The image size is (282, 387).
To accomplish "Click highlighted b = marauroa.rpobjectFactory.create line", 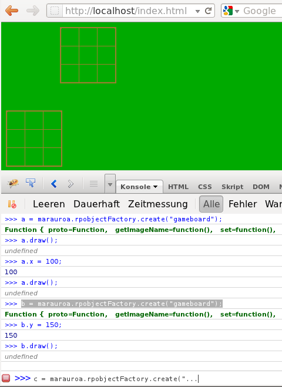I will point(122,304).
